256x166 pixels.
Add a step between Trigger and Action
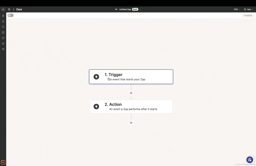pos(131,93)
